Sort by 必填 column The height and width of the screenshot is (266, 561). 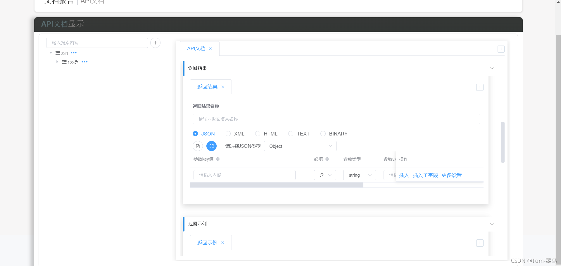pyautogui.click(x=327, y=159)
